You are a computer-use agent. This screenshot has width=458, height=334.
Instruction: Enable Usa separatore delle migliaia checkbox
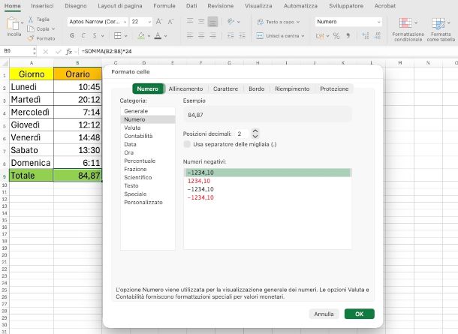[x=187, y=144]
